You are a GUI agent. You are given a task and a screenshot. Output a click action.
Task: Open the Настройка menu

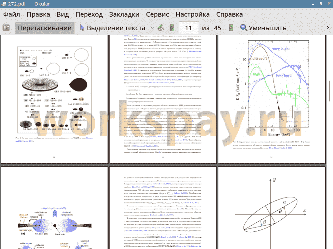tap(192, 14)
